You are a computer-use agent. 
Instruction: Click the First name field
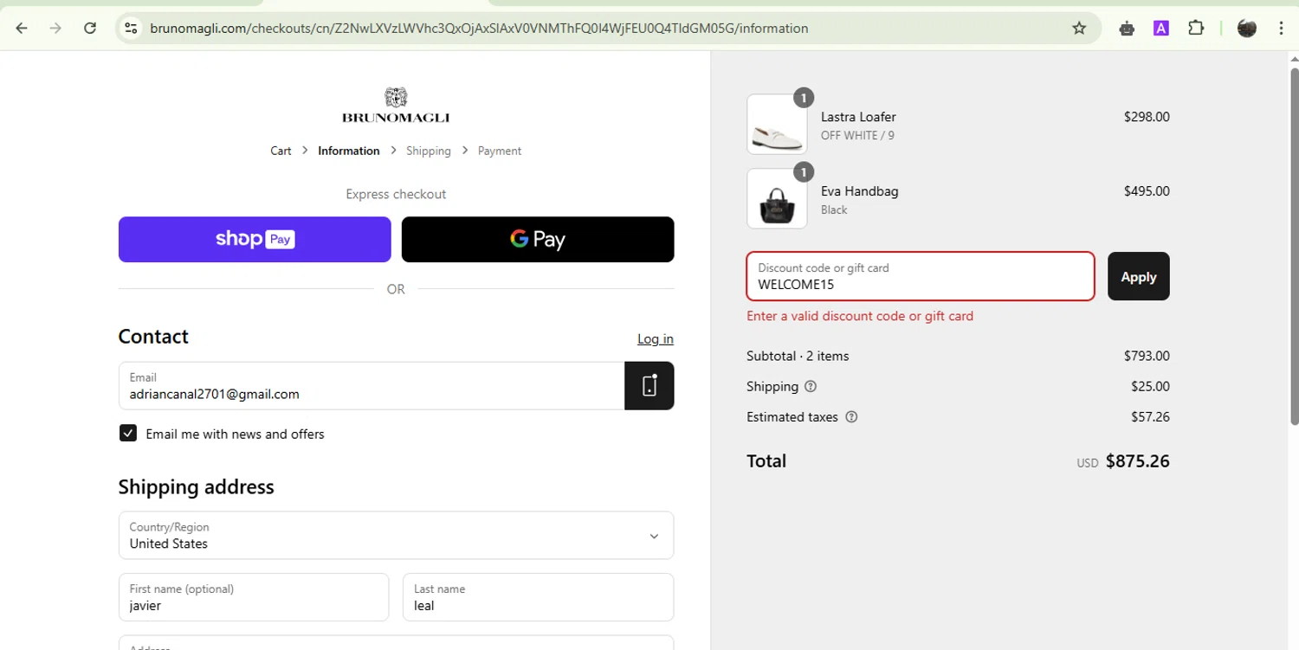[x=254, y=597]
